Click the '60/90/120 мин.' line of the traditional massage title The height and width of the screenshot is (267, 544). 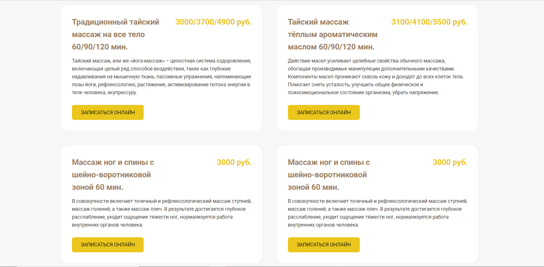point(100,47)
